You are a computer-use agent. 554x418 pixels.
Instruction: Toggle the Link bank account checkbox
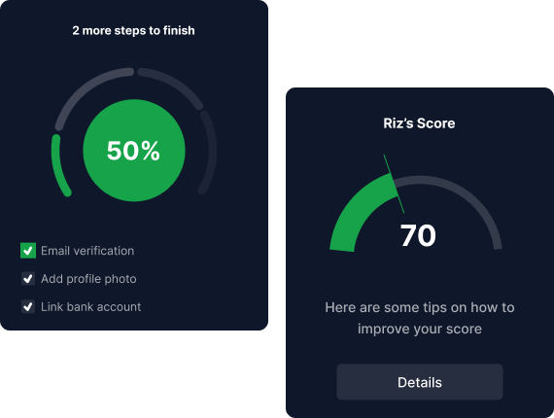(x=28, y=307)
